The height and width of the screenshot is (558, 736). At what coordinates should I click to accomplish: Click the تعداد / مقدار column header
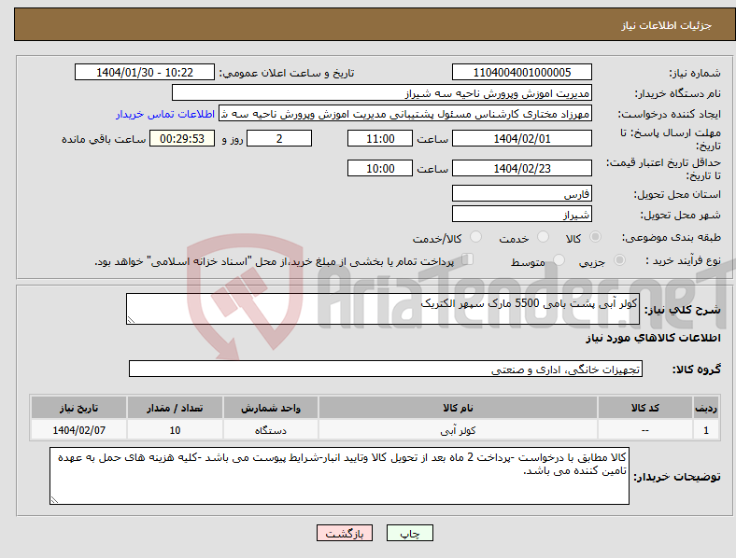point(175,408)
